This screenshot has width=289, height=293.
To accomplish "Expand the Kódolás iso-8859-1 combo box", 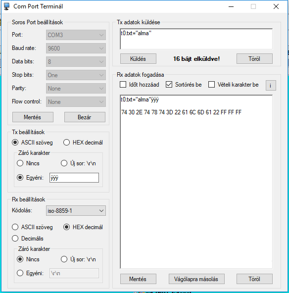I will point(76,211).
